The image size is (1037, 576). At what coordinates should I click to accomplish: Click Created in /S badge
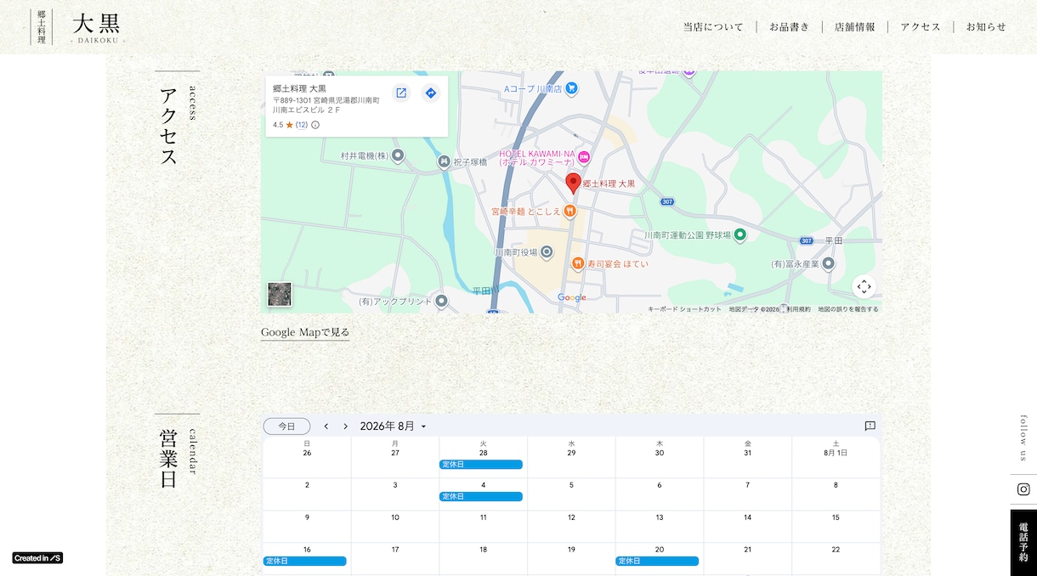(x=37, y=558)
